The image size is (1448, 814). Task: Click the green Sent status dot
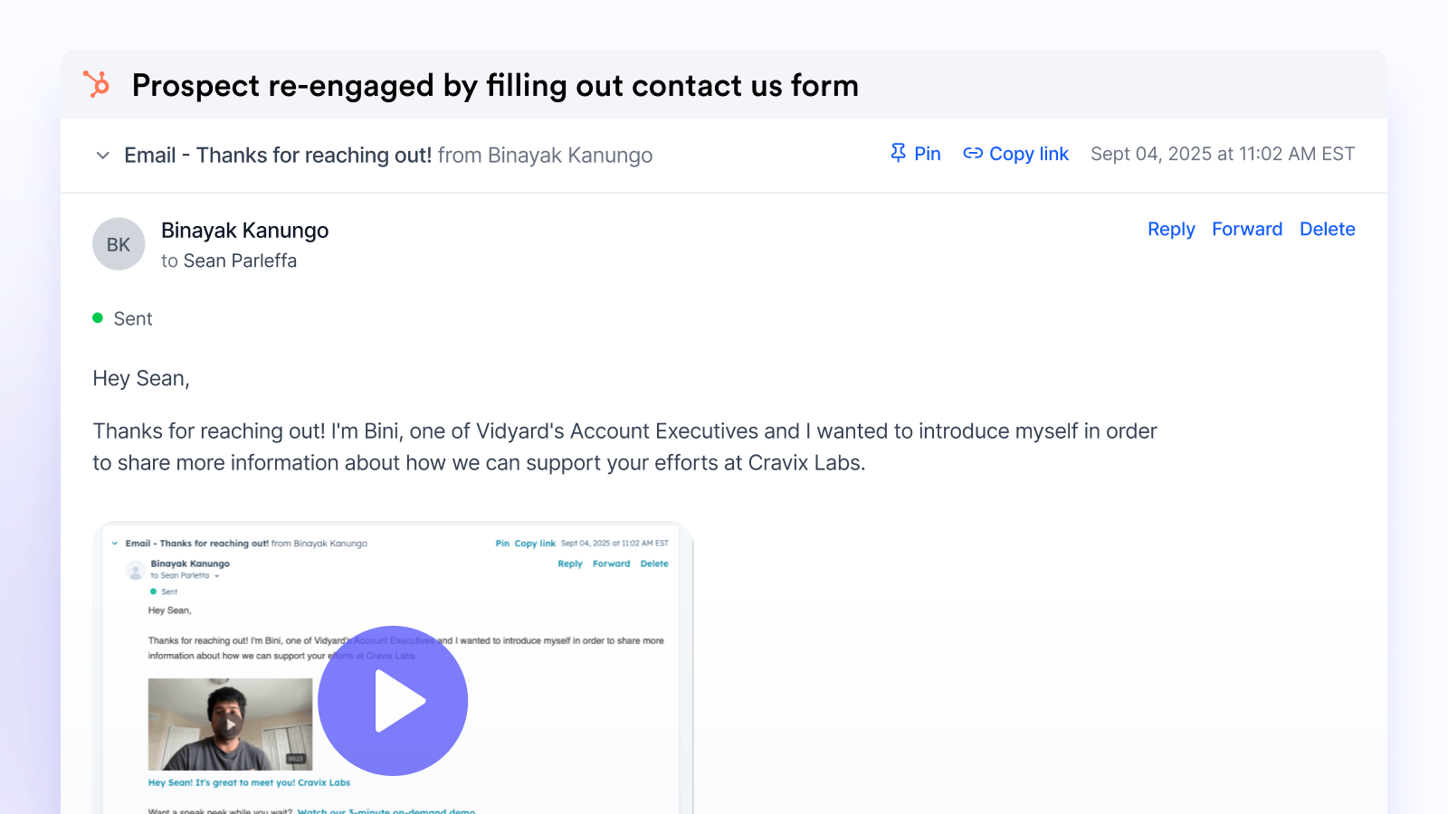(x=98, y=317)
